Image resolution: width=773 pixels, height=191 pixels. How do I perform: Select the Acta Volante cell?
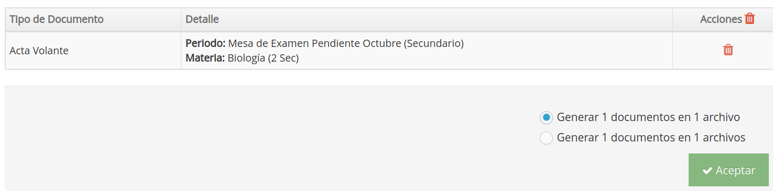pyautogui.click(x=93, y=51)
